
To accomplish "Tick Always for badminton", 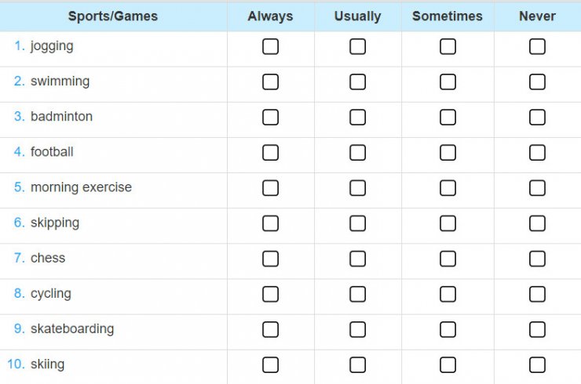I will (270, 118).
